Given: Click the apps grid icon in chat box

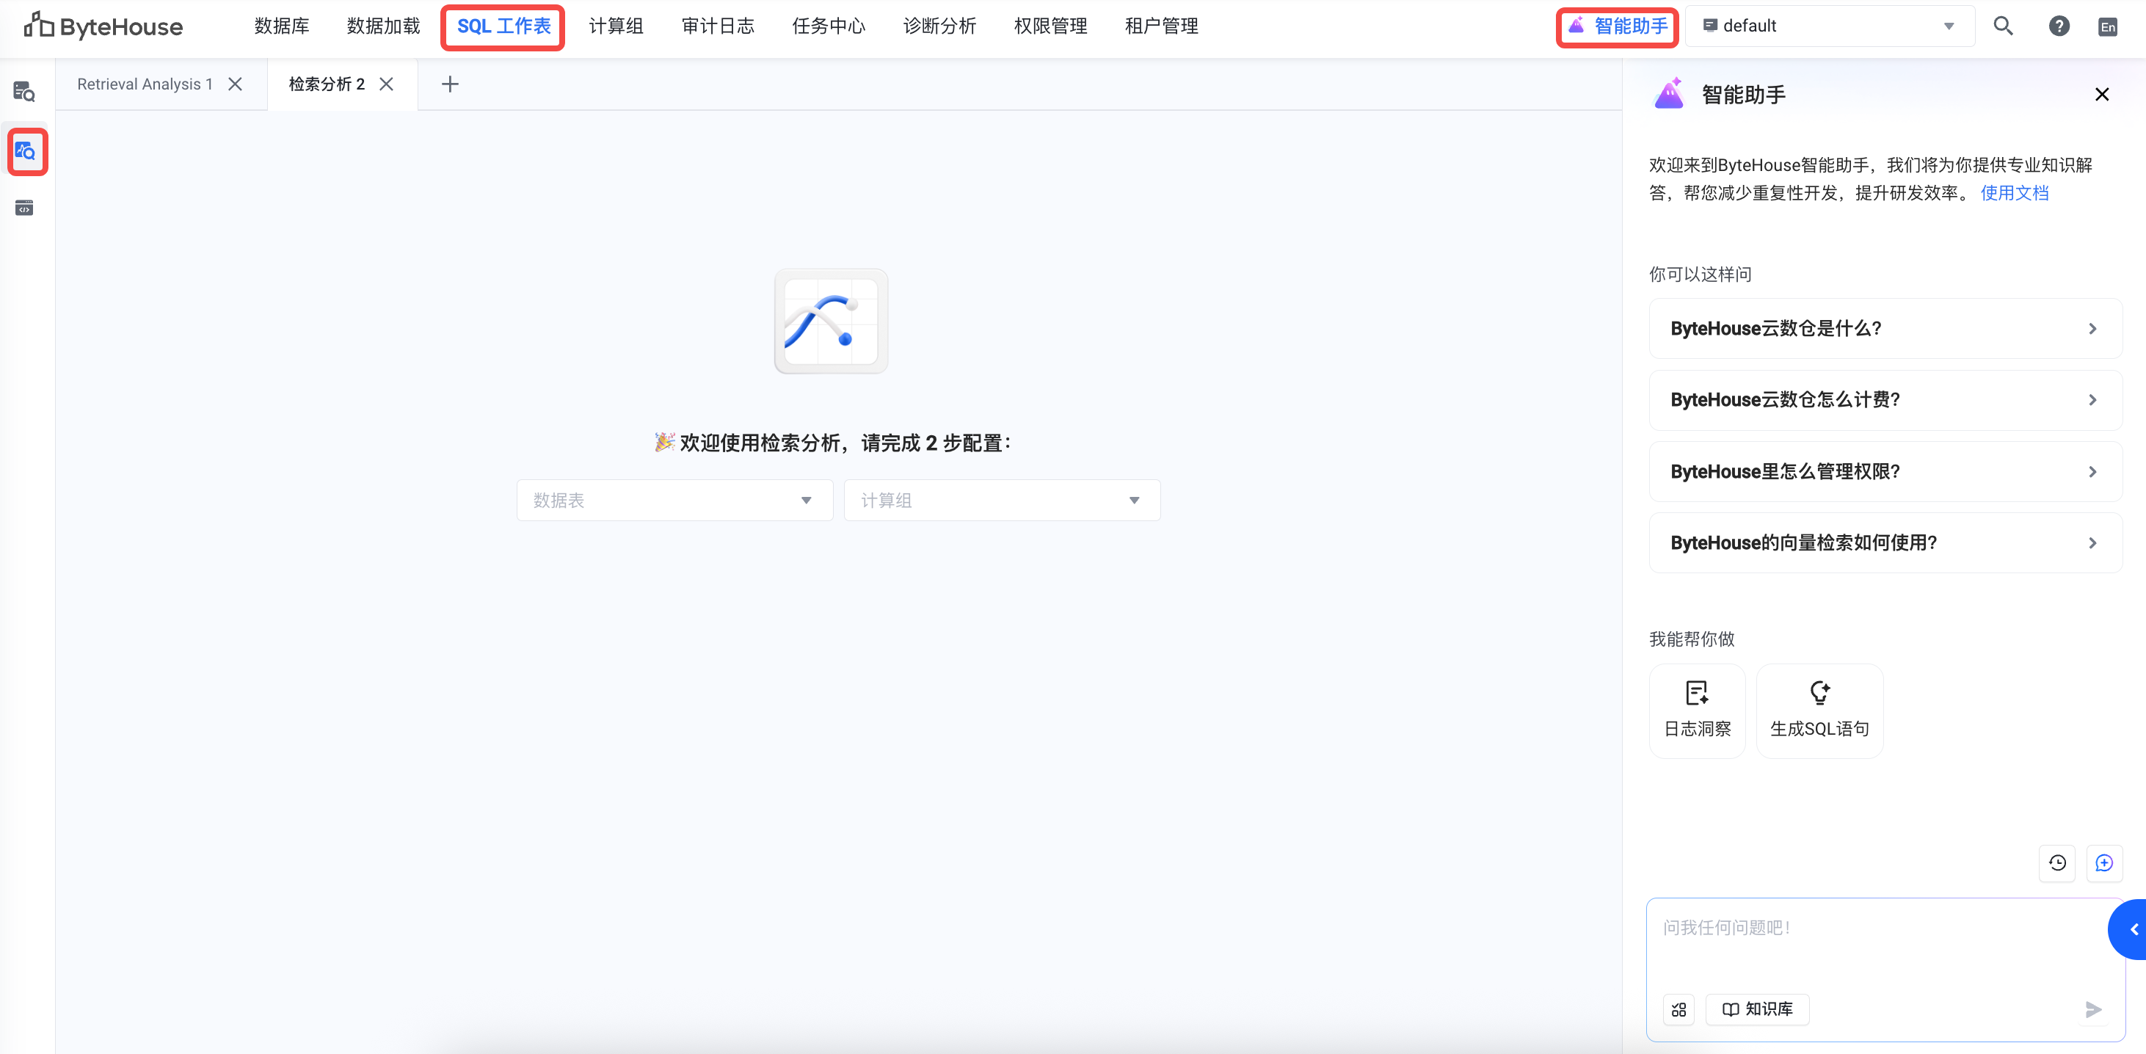Looking at the screenshot, I should 1678,1009.
